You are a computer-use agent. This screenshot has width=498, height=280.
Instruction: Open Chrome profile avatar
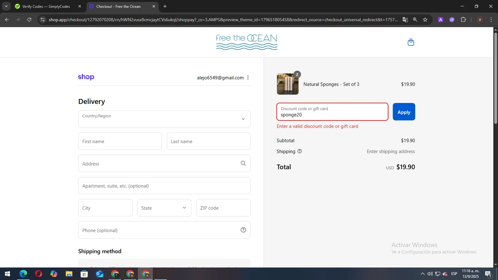(x=480, y=20)
